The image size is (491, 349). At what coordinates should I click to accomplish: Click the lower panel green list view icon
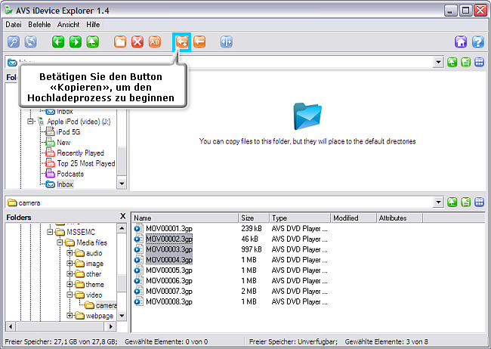(465, 202)
